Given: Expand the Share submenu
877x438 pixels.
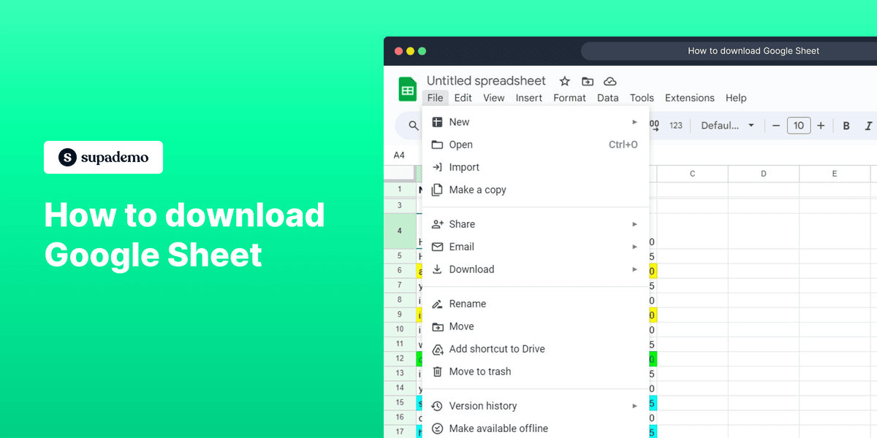Looking at the screenshot, I should pyautogui.click(x=464, y=223).
